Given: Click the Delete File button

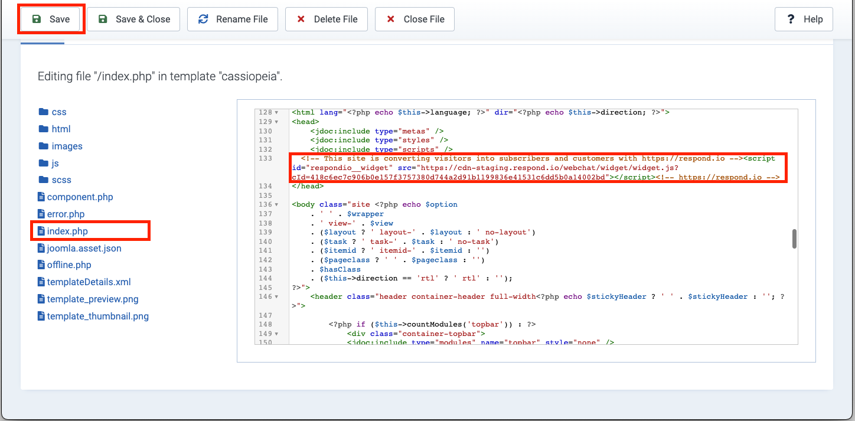Looking at the screenshot, I should click(327, 19).
